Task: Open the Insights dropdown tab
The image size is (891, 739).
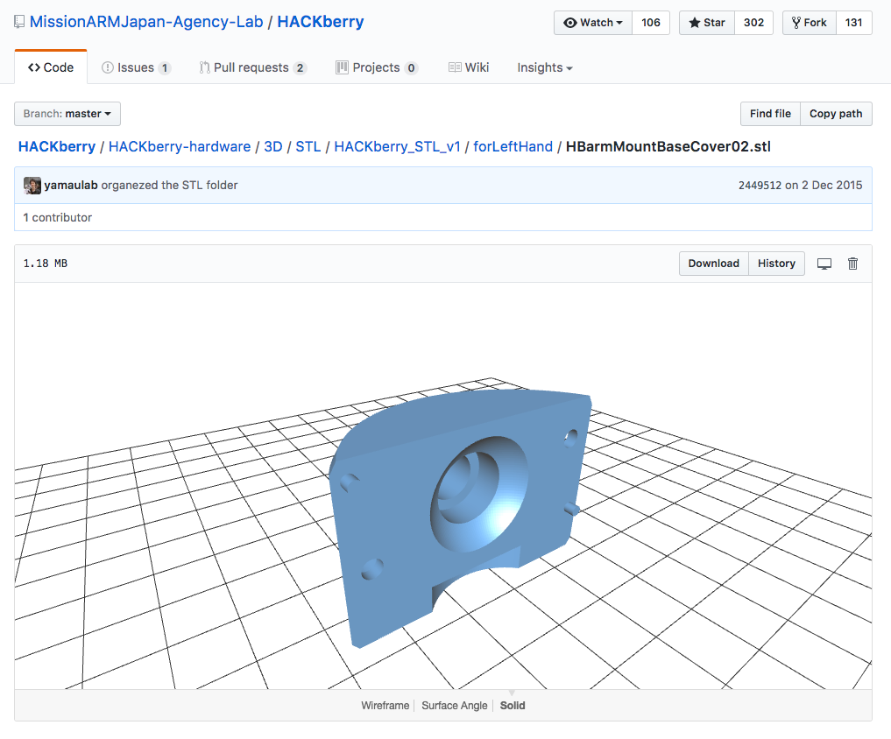Action: tap(544, 67)
